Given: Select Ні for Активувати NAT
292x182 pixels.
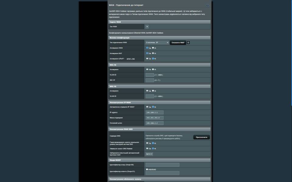Looking at the screenshot, I should point(153,53).
